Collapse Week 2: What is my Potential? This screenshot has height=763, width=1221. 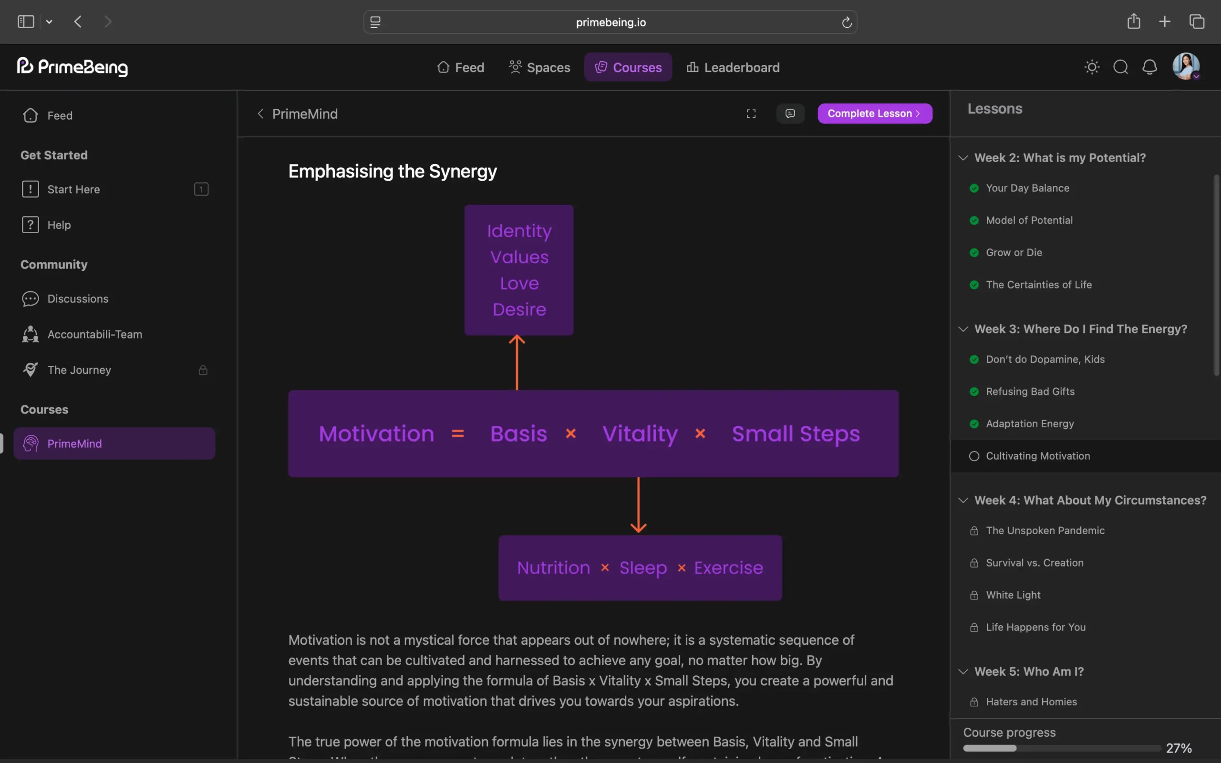(963, 158)
